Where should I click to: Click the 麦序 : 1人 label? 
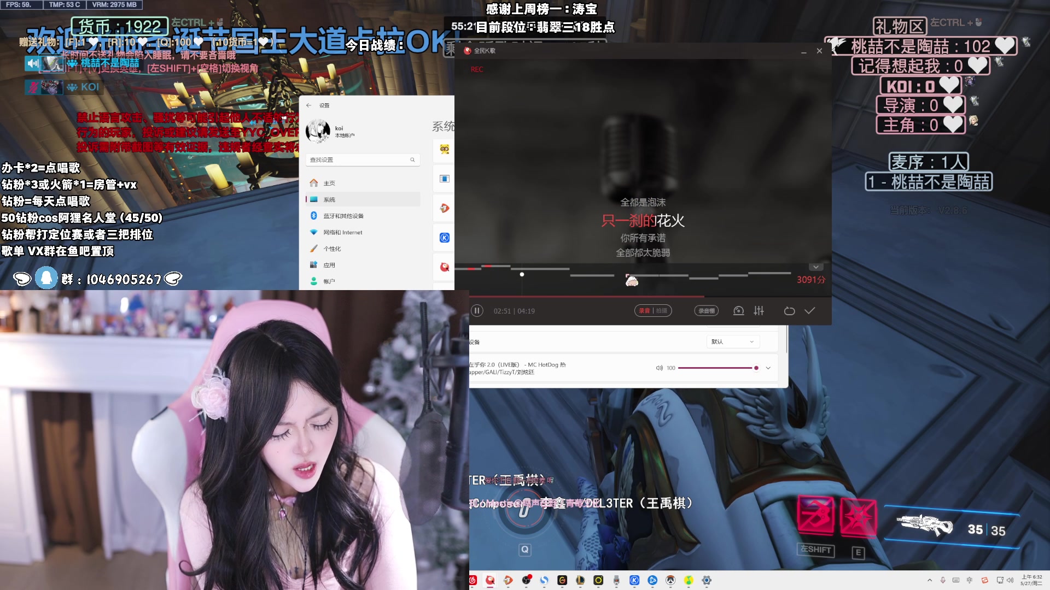tap(929, 162)
